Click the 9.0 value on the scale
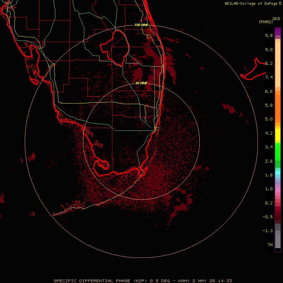Viewport: 283px width, 283px height. (x=269, y=49)
